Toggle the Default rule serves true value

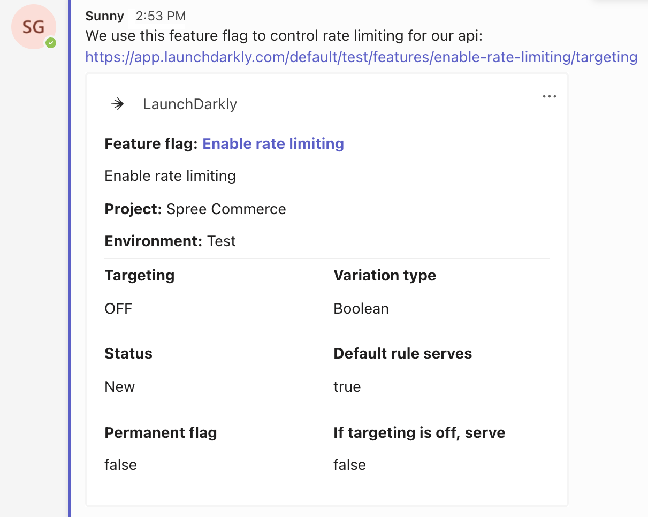pos(347,386)
